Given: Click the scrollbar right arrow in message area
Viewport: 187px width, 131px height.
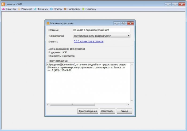Looking at the screenshot, I should click(128, 104).
